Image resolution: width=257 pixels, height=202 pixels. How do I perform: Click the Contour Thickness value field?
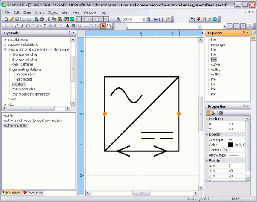(x=236, y=150)
